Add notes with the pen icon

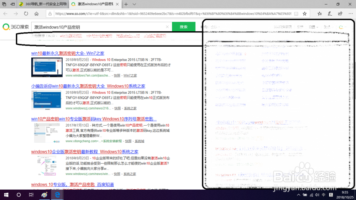(330, 14)
